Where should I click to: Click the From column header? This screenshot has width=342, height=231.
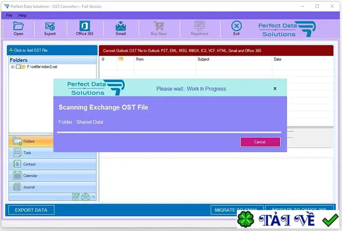[x=165, y=59]
